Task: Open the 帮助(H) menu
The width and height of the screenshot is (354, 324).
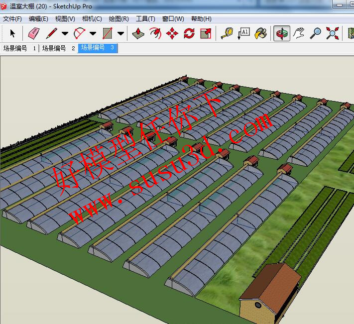Action: pyautogui.click(x=201, y=19)
